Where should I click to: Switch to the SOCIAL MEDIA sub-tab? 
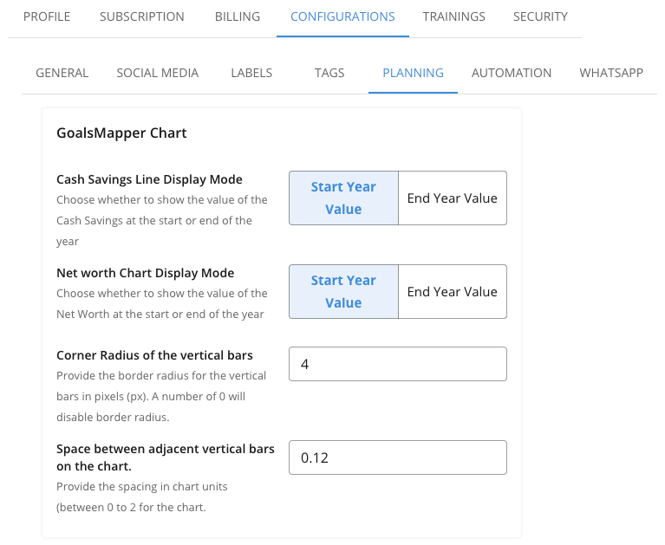pos(158,73)
